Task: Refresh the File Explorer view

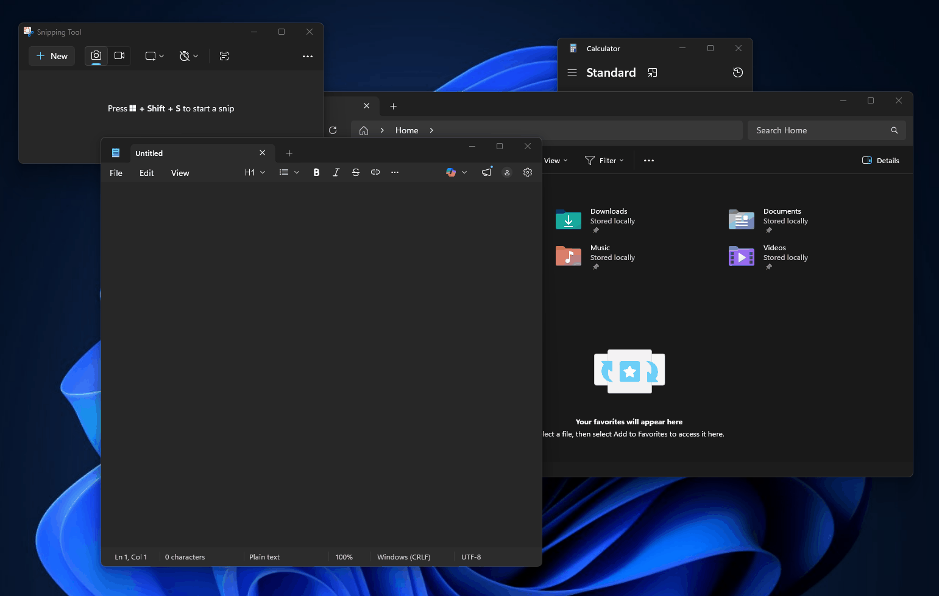Action: (333, 130)
